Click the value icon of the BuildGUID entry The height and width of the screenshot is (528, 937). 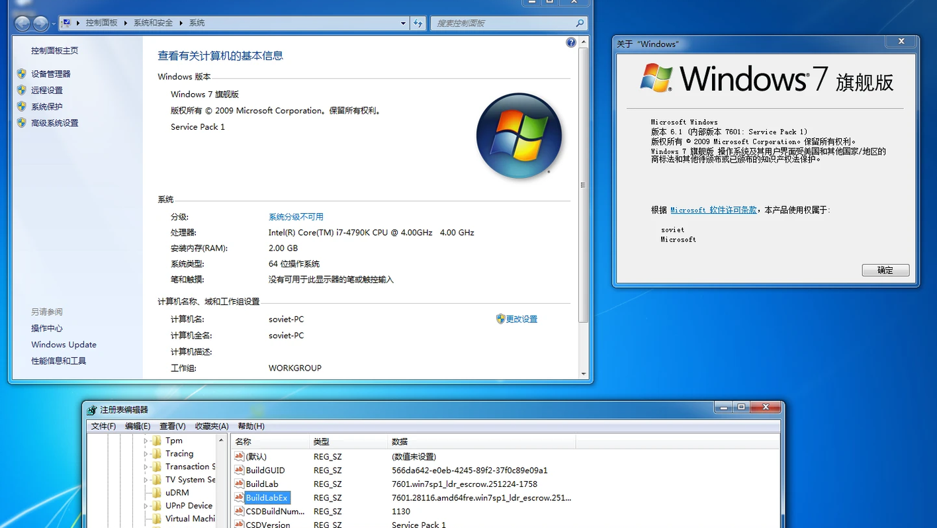[240, 470]
